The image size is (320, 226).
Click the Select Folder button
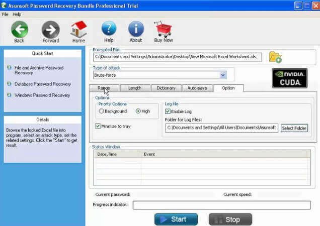(x=294, y=128)
